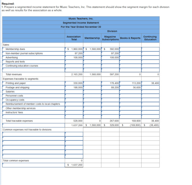Screen dimensions: 192x185
Task: Click Common expenses not traceable to divisions label
Action: (27, 130)
